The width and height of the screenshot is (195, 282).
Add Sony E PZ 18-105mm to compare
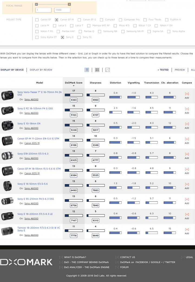click(187, 111)
